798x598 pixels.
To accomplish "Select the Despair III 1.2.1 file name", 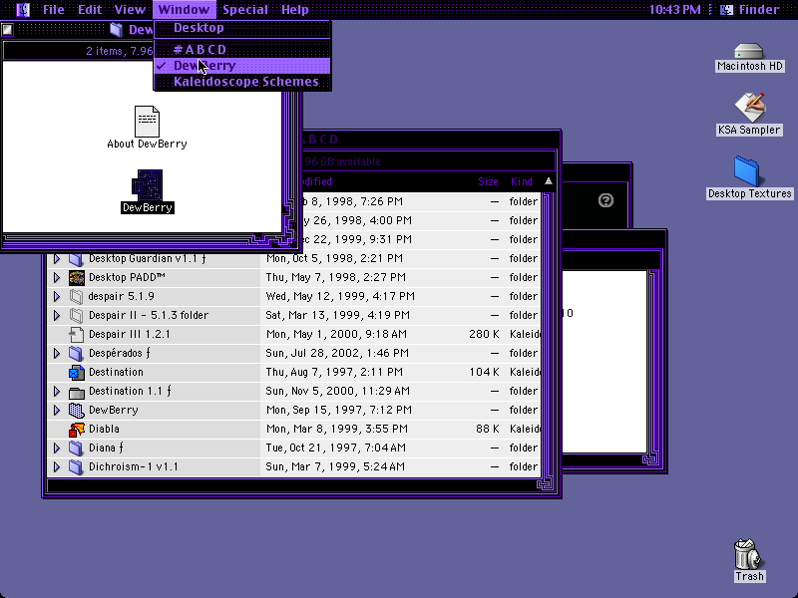I will pos(130,334).
